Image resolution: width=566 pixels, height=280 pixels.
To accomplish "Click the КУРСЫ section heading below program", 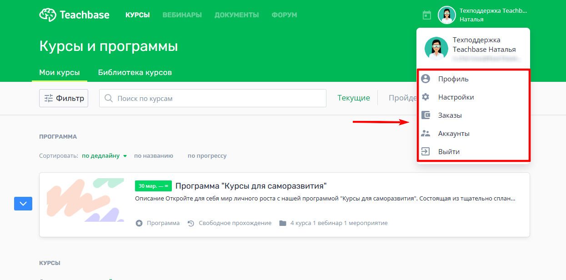I will (50, 263).
